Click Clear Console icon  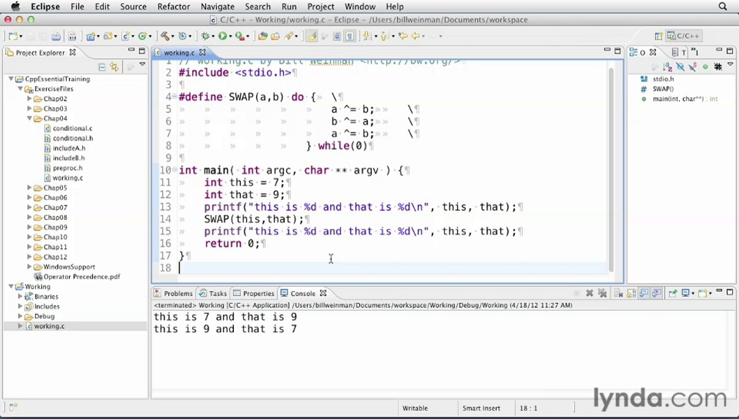click(618, 293)
